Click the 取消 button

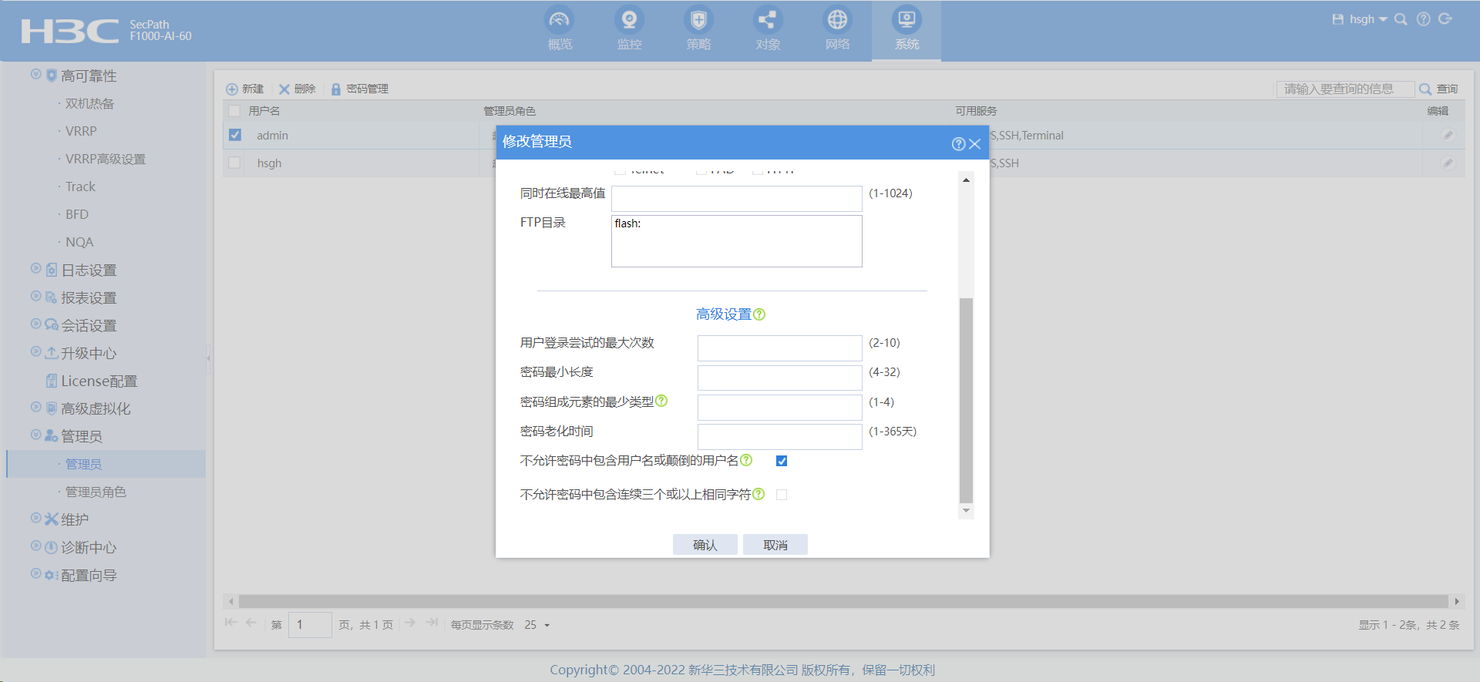(775, 545)
